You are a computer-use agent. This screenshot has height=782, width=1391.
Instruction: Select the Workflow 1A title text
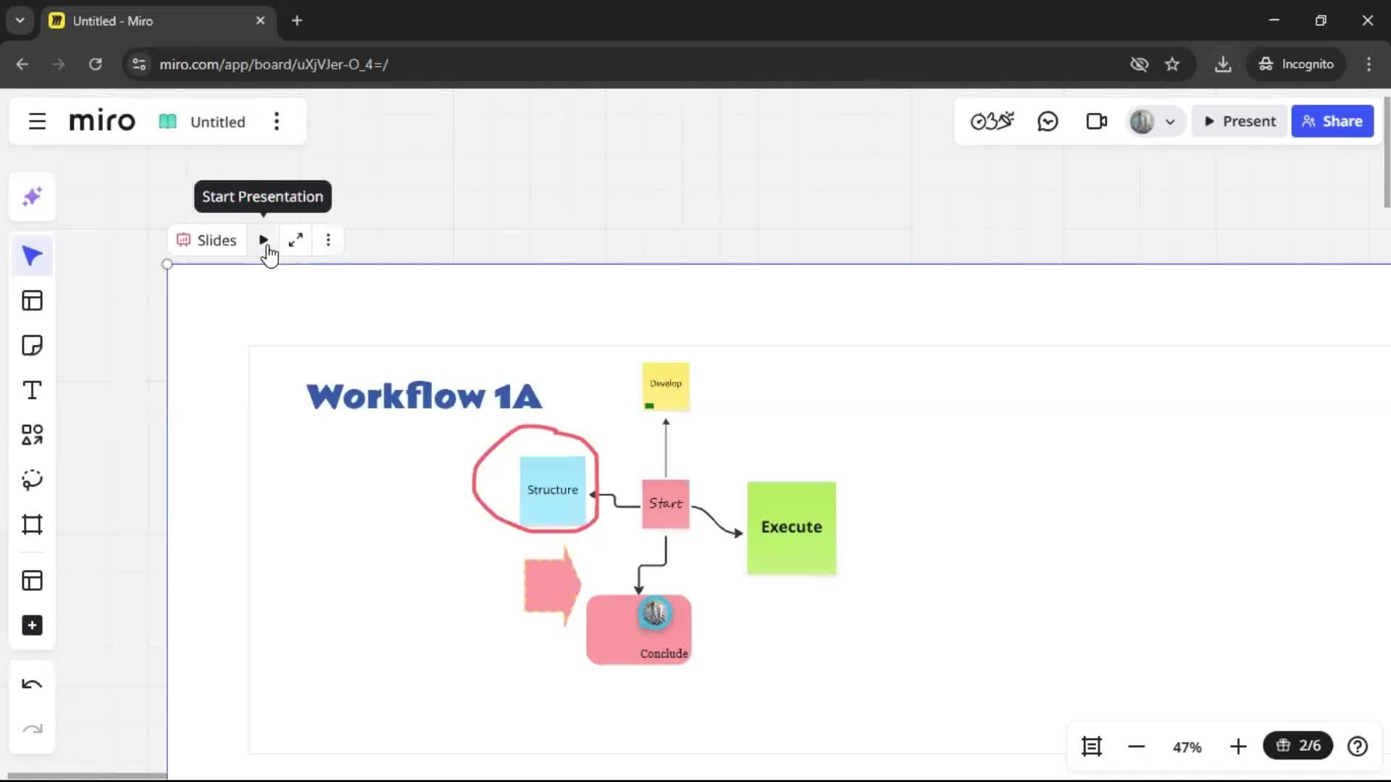tap(424, 396)
